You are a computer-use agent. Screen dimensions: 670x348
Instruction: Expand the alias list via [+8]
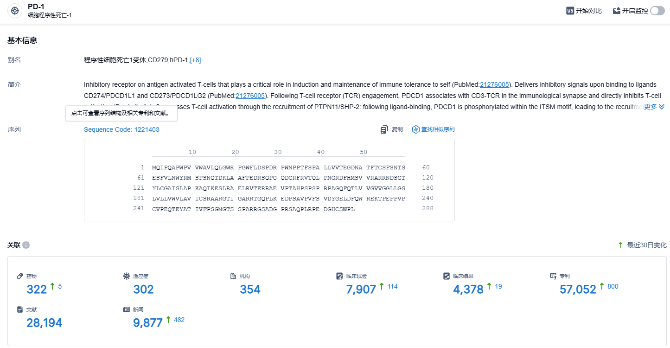click(195, 60)
